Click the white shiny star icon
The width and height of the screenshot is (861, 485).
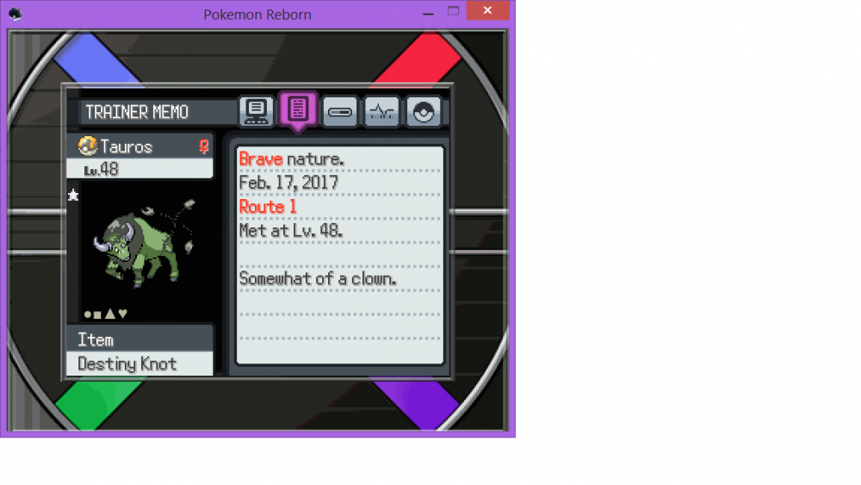pos(73,196)
